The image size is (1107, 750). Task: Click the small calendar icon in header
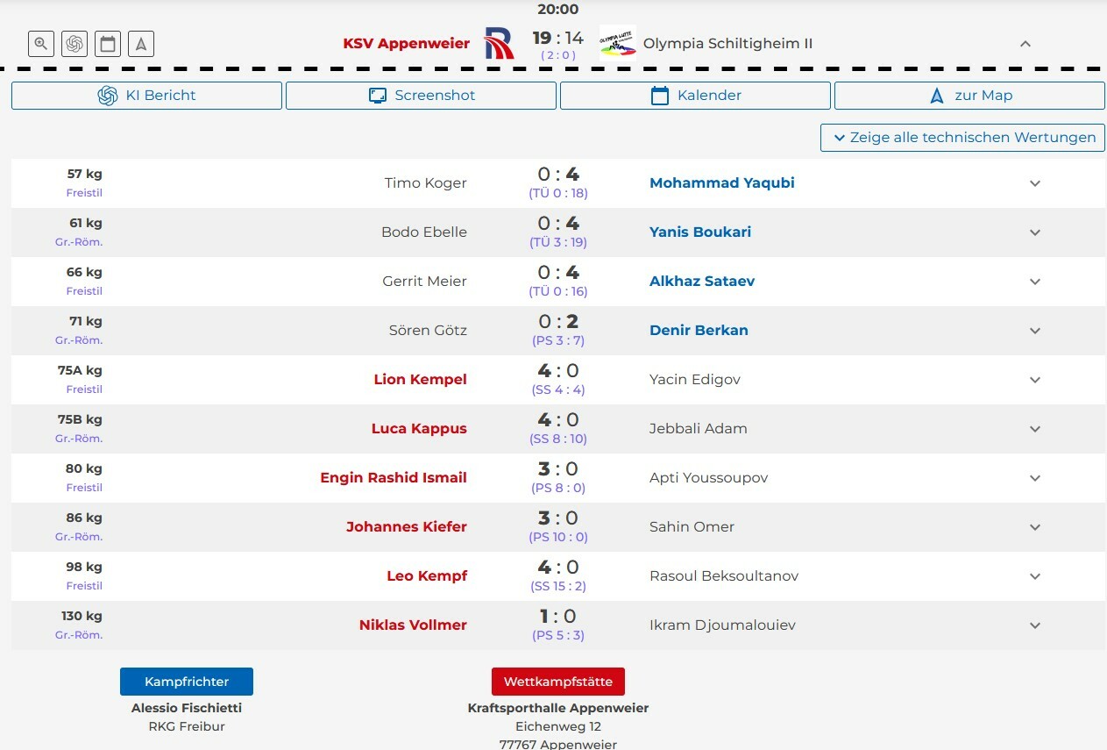[108, 44]
